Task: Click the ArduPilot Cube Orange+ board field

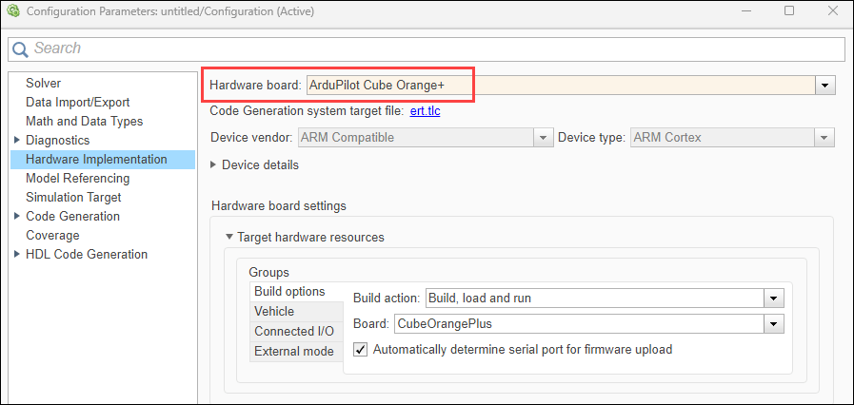Action: (561, 86)
